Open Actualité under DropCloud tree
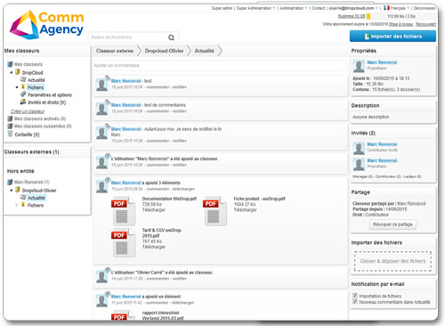The width and height of the screenshot is (445, 326). [36, 80]
